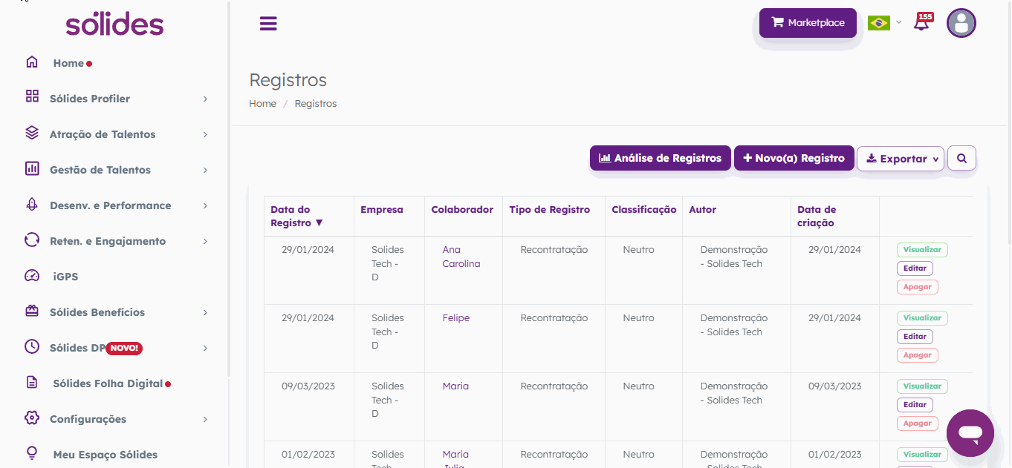Click the hamburger menu icon

[x=268, y=24]
